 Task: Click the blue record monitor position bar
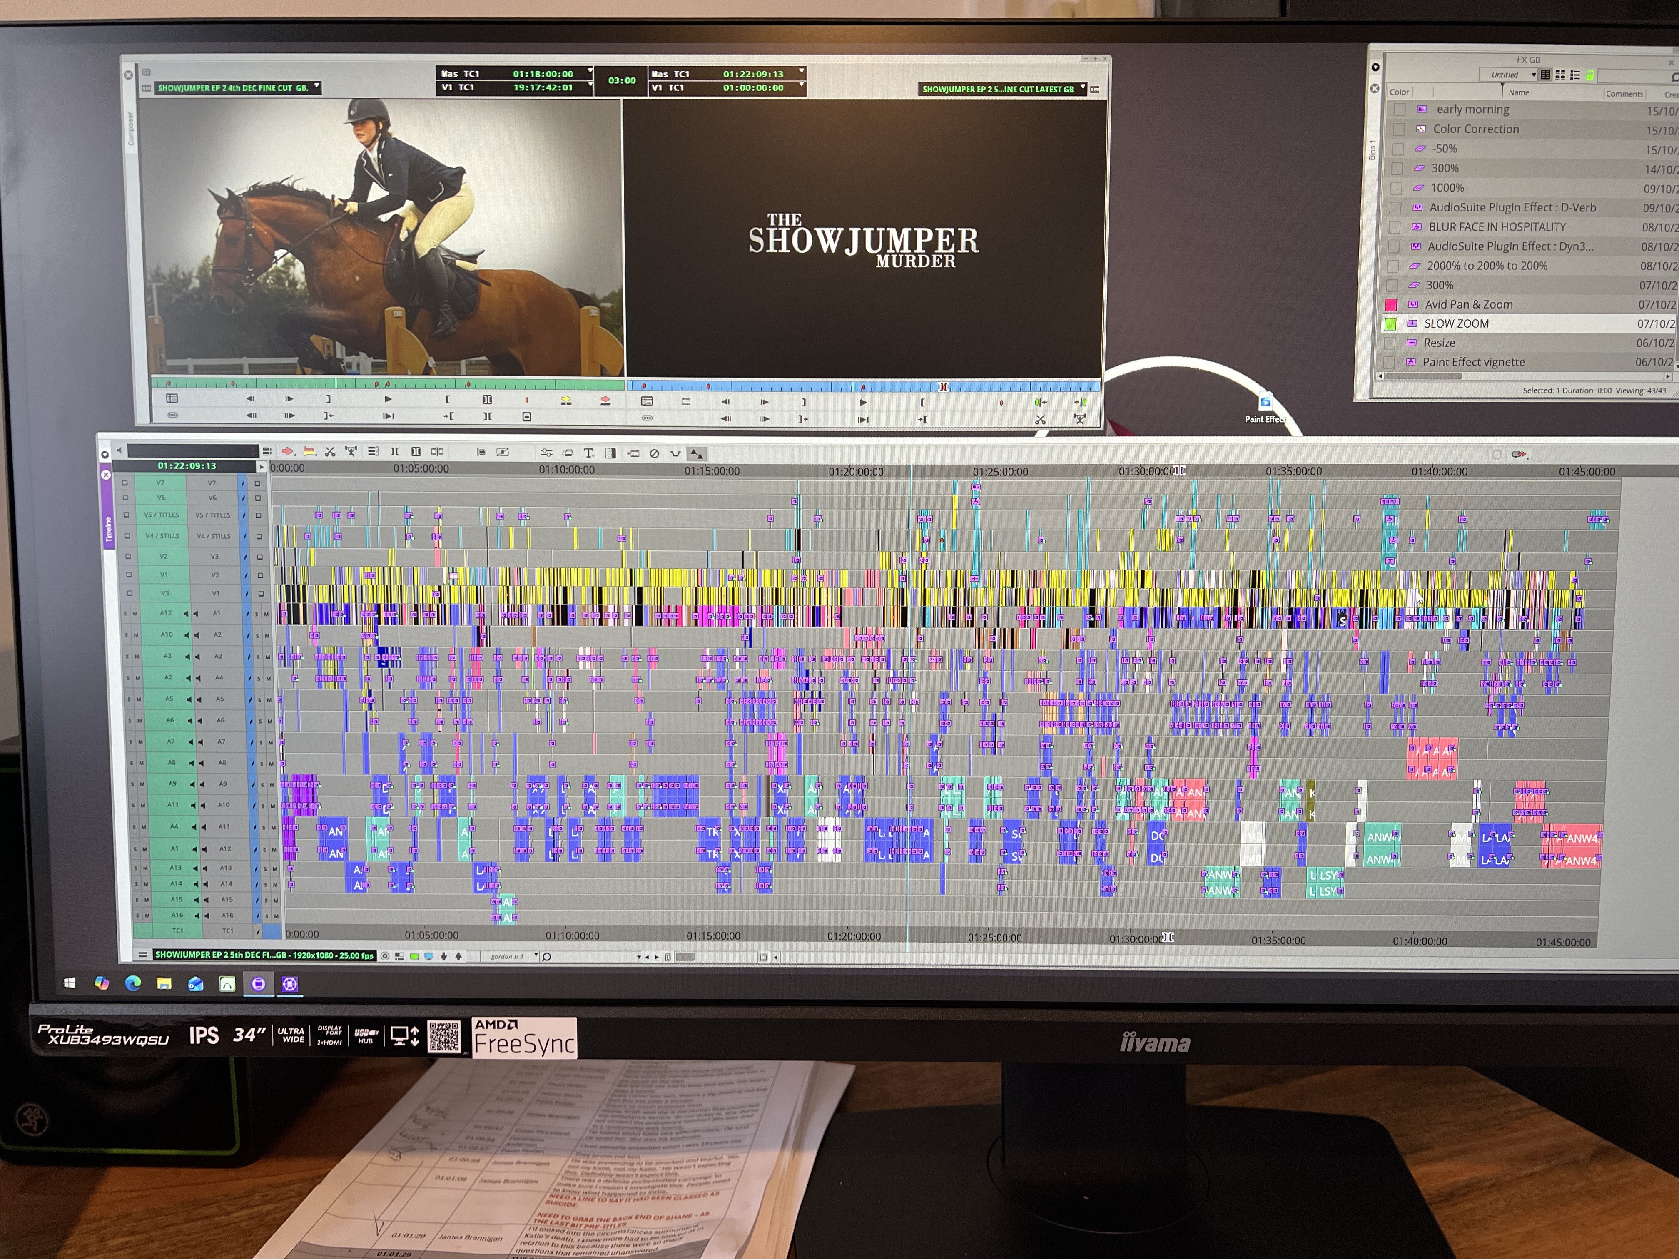(x=863, y=386)
